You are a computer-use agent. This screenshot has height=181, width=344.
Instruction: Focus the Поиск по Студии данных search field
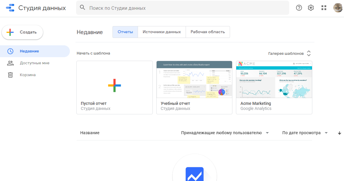[183, 8]
